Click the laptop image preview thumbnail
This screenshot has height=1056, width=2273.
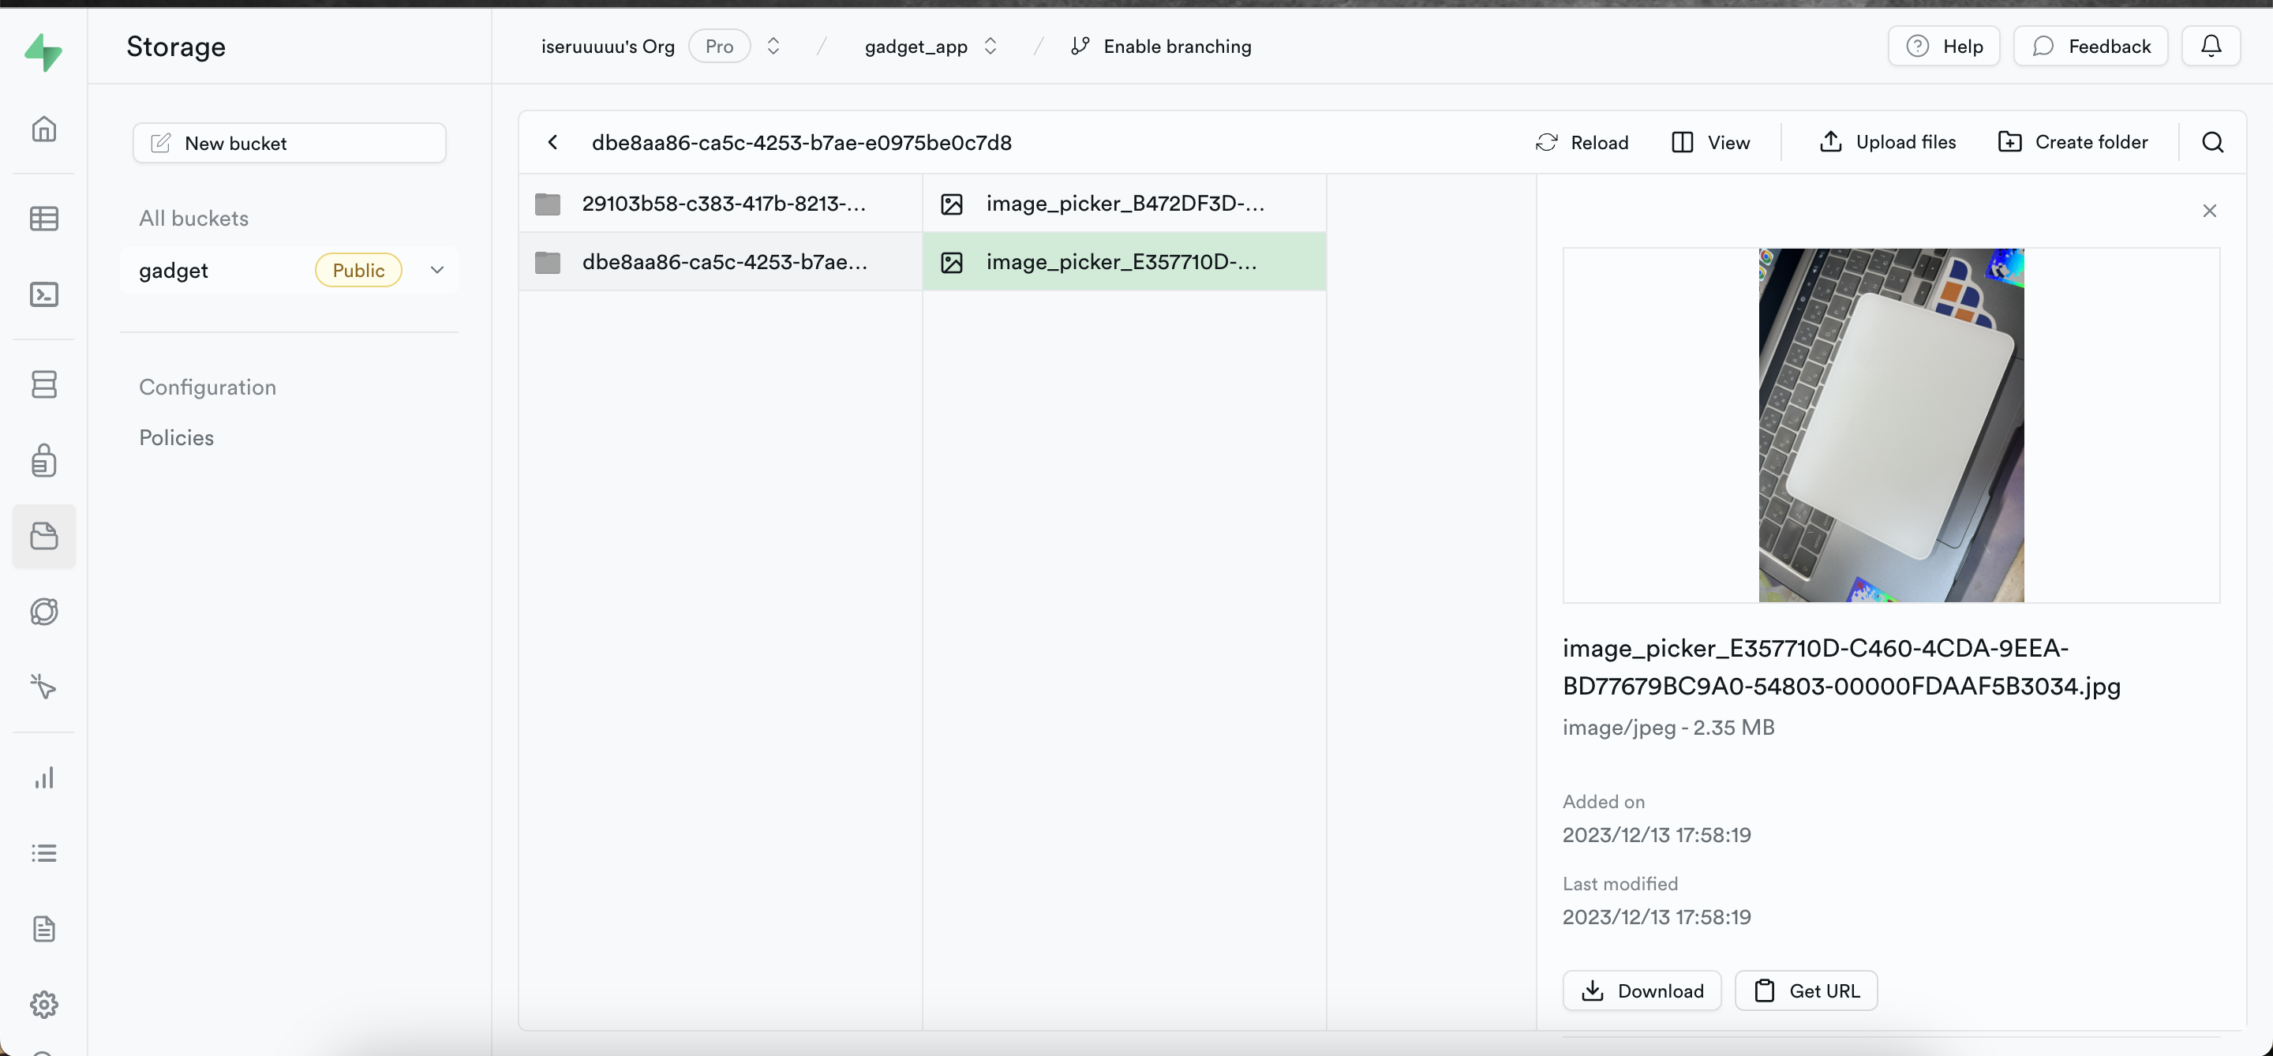point(1891,425)
